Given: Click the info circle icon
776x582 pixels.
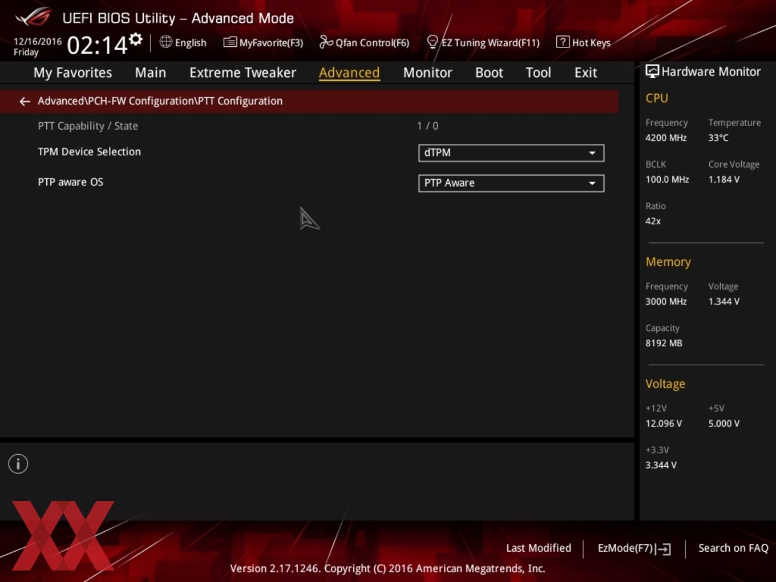Looking at the screenshot, I should [18, 464].
